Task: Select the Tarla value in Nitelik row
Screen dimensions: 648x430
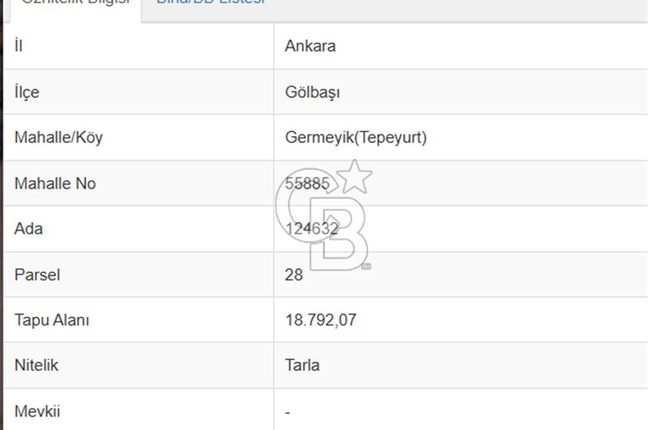Action: (x=302, y=366)
